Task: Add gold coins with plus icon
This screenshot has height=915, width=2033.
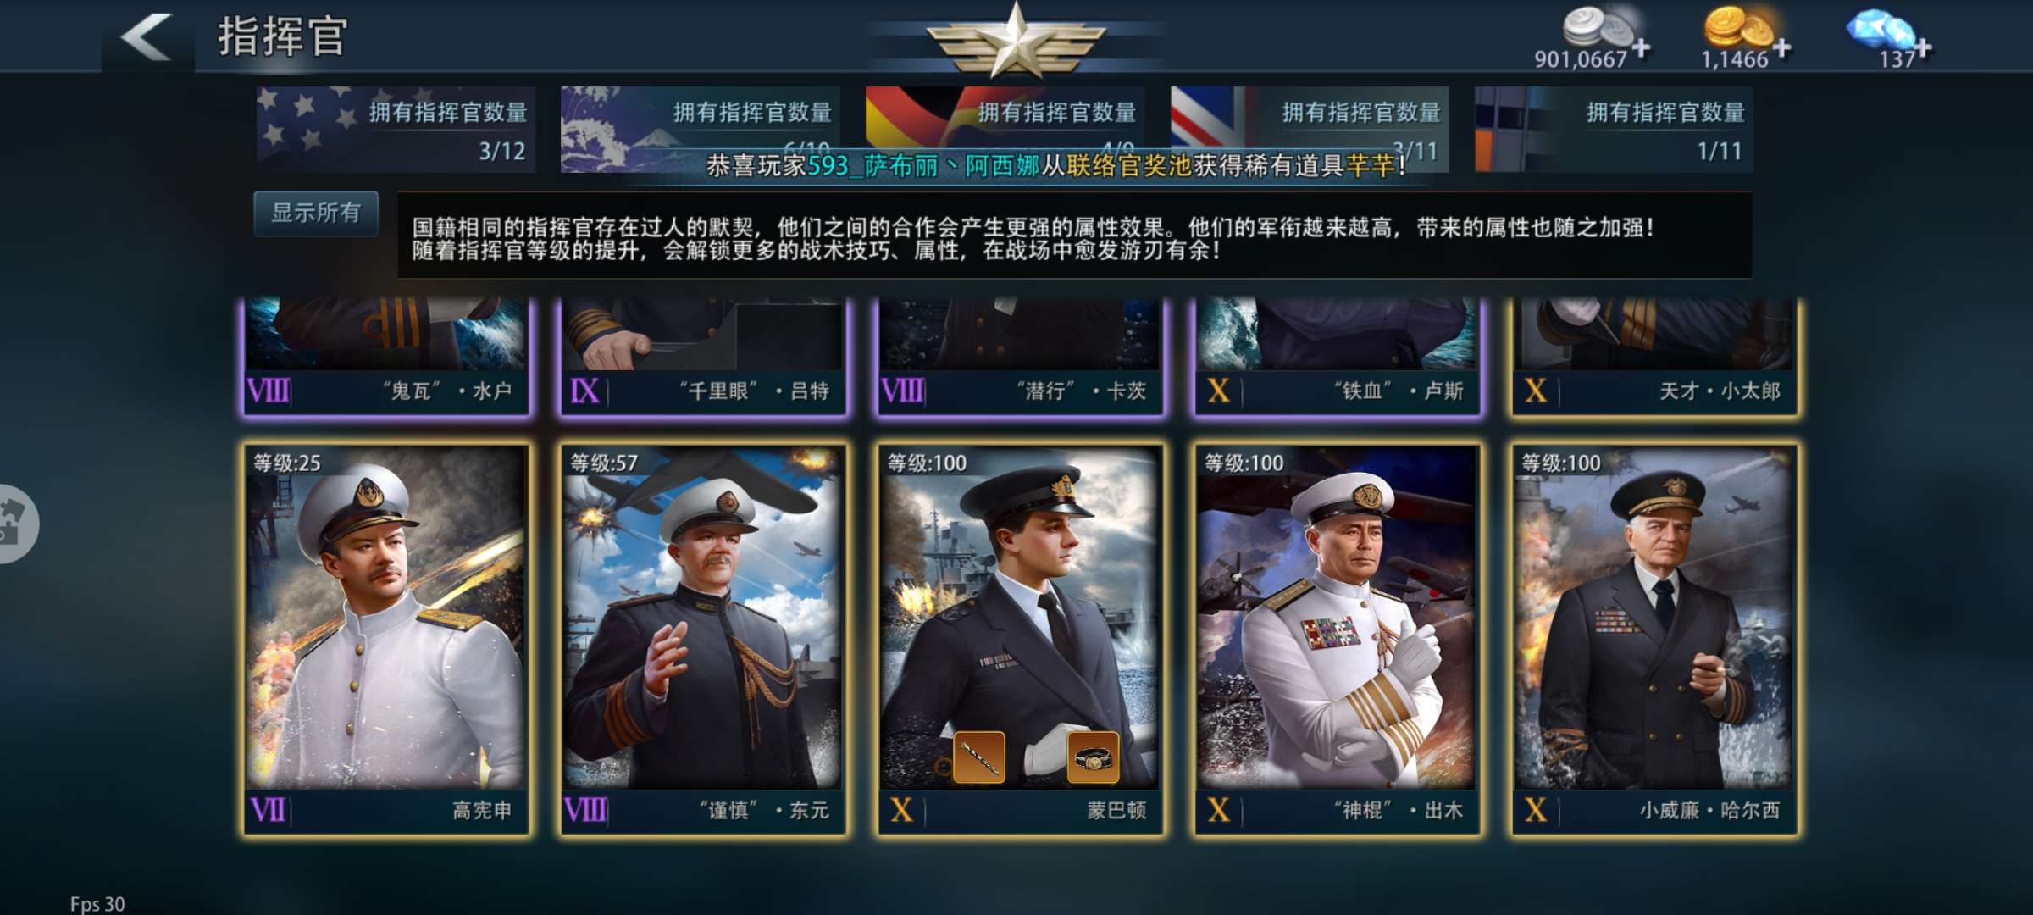Action: [x=1782, y=48]
